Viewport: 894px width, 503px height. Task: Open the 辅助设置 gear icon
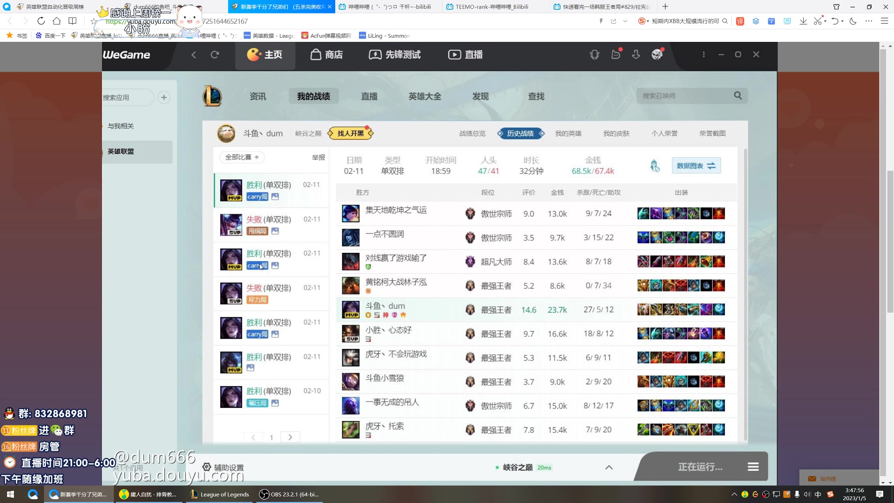pos(207,467)
